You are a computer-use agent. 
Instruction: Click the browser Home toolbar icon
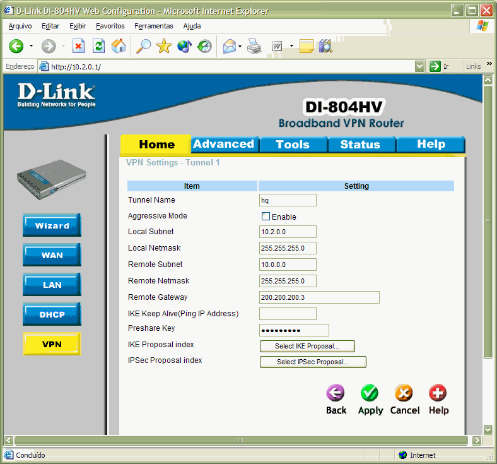pos(119,46)
